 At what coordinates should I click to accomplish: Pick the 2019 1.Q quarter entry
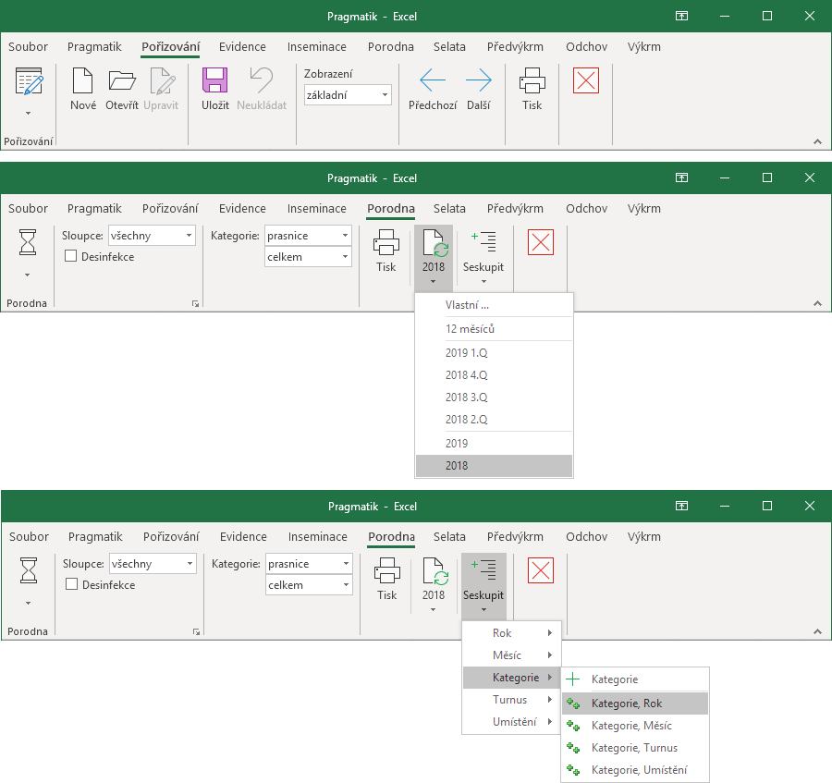tap(494, 353)
